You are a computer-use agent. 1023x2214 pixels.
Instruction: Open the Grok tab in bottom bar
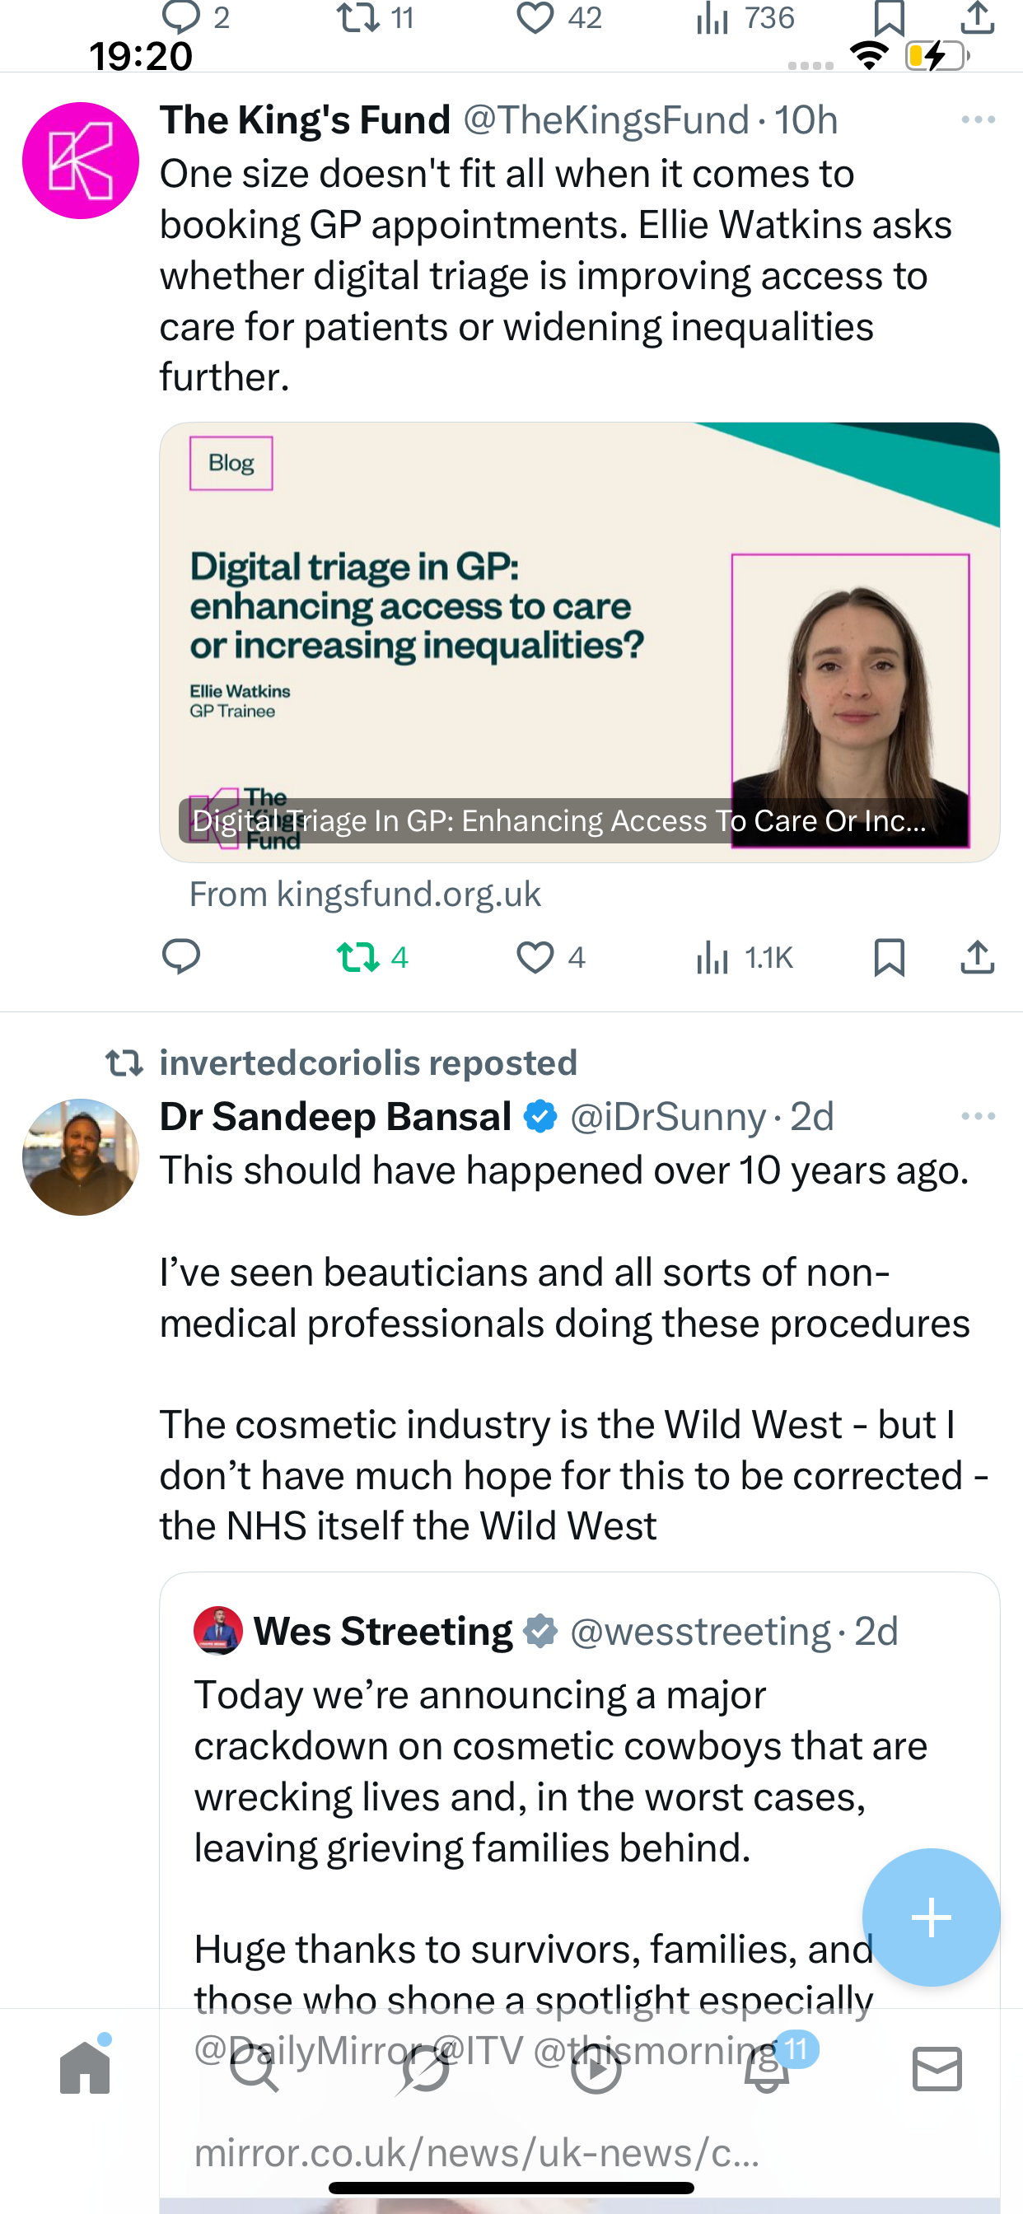425,2068
